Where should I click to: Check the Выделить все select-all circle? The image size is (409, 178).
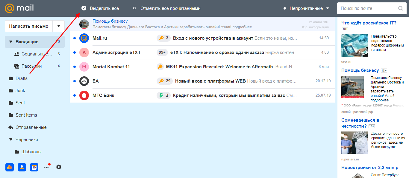click(84, 8)
